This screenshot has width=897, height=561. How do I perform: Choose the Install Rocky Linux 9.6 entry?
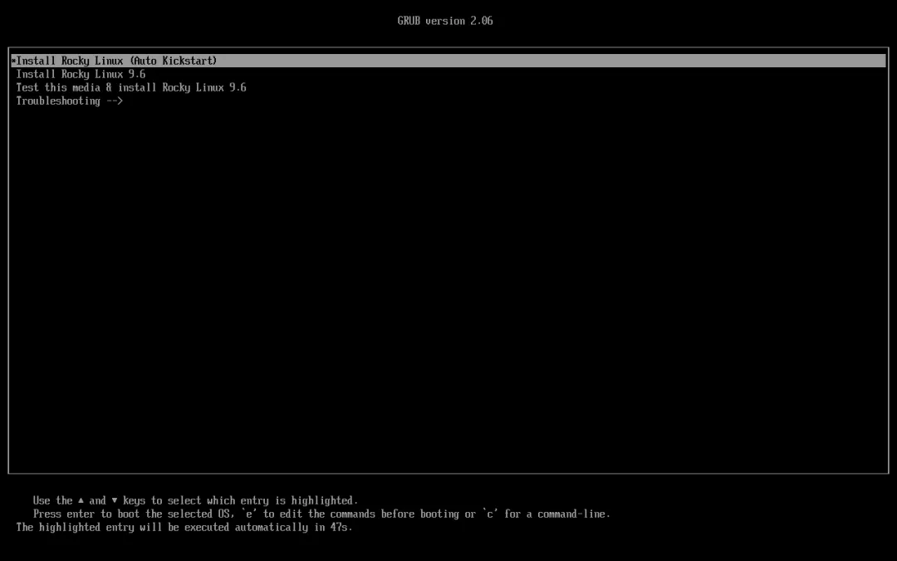coord(81,75)
